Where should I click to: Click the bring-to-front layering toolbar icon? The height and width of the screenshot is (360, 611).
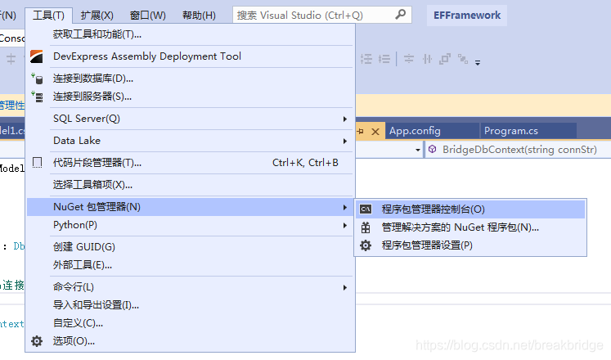(445, 59)
